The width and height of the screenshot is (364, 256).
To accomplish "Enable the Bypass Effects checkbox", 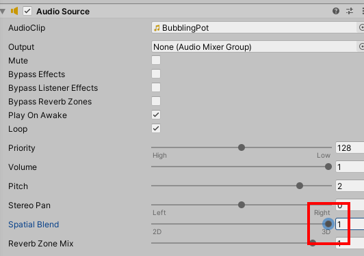I will 156,74.
